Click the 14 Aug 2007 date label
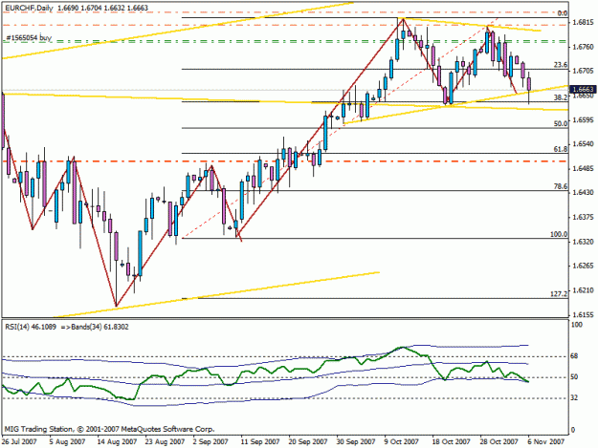 (117, 441)
